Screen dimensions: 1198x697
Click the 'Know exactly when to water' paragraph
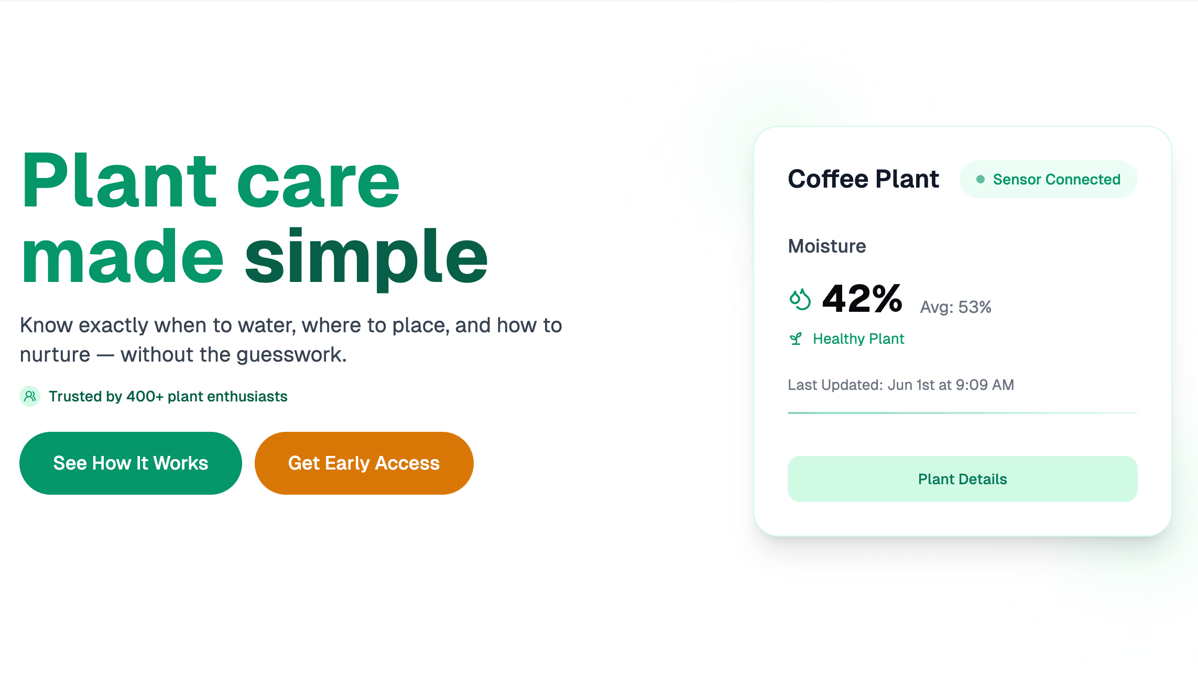[x=290, y=340]
